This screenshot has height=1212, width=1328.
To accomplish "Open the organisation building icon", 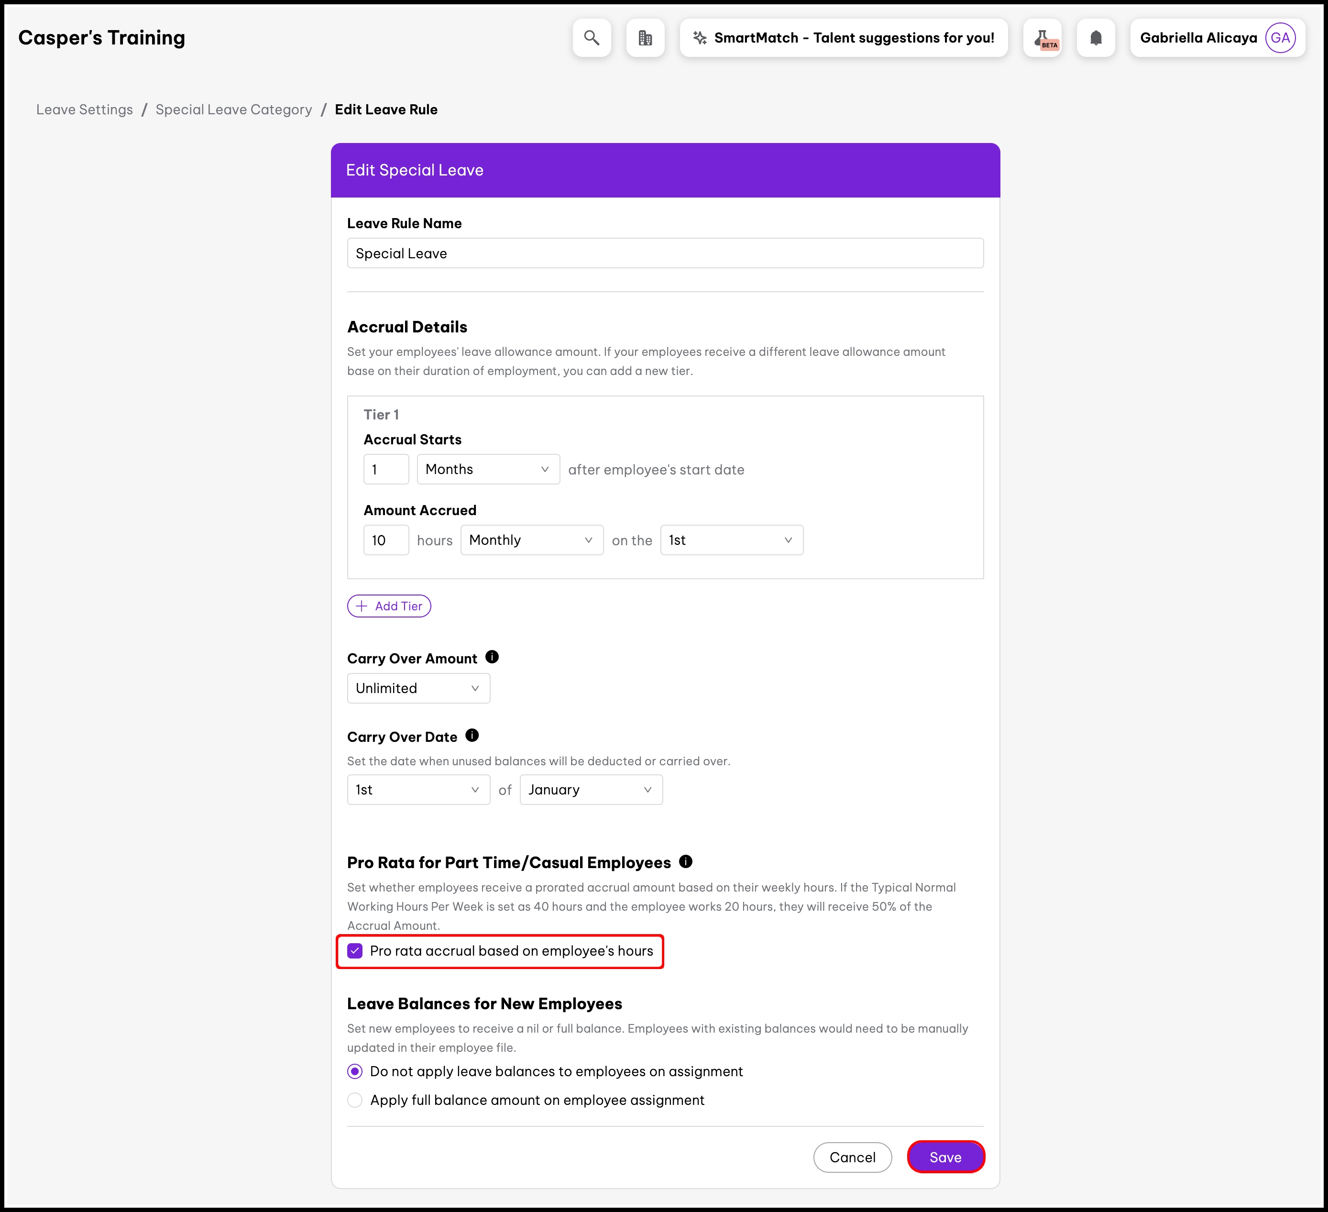I will coord(645,38).
